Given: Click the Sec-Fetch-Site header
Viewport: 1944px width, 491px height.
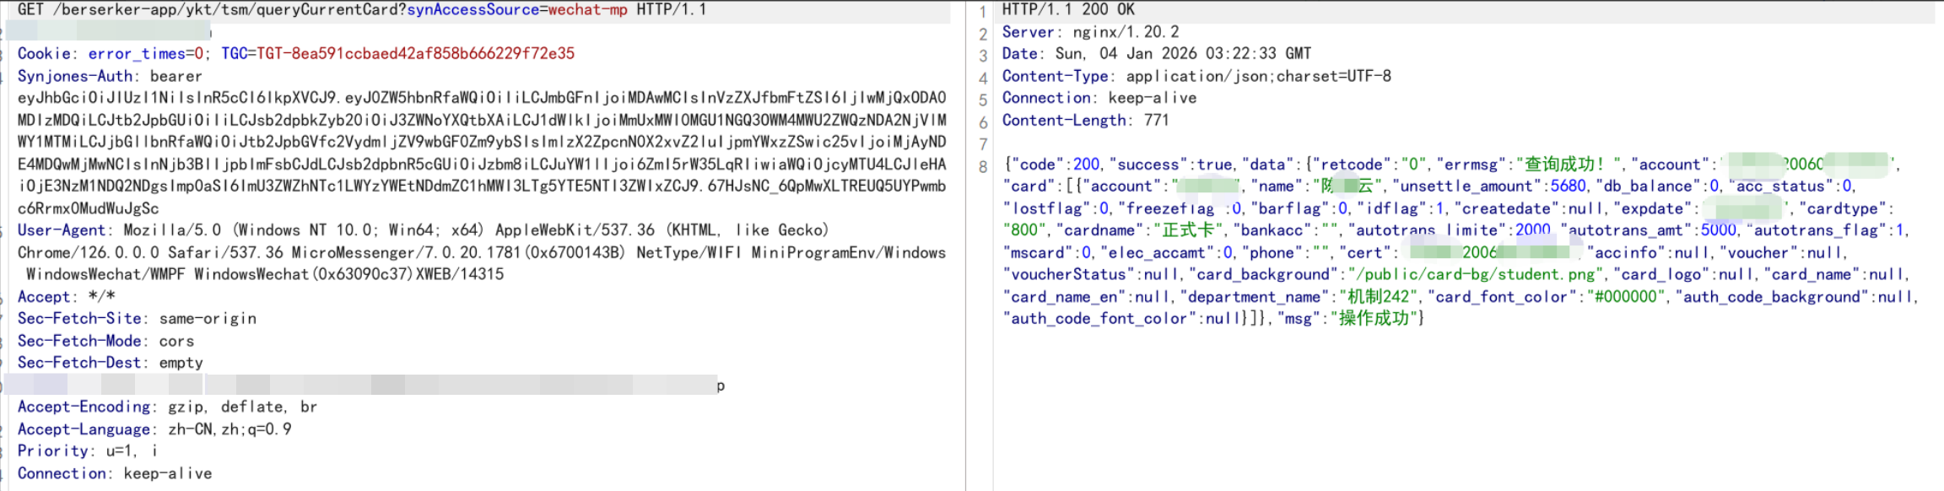Looking at the screenshot, I should click(79, 319).
